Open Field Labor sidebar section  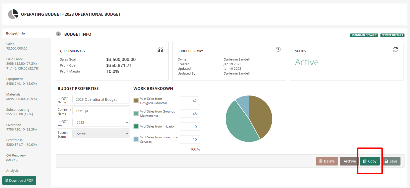pos(23,64)
